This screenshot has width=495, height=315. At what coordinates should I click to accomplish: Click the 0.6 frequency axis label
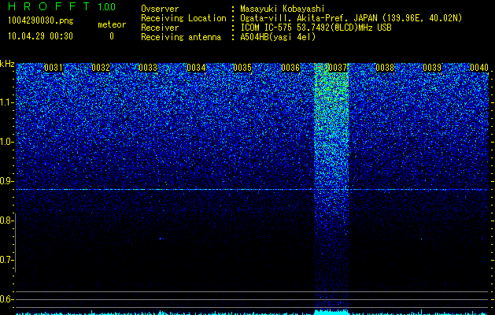[6, 299]
